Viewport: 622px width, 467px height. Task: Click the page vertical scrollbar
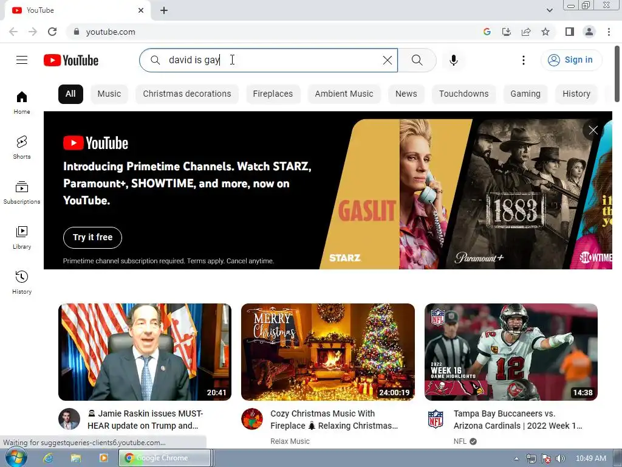coord(617,74)
